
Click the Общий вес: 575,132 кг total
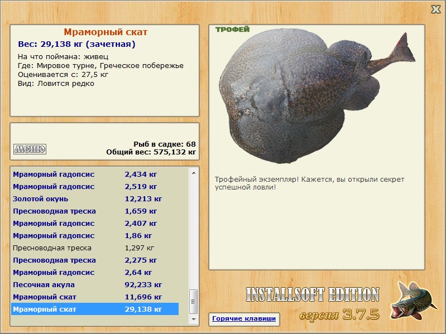coord(151,152)
